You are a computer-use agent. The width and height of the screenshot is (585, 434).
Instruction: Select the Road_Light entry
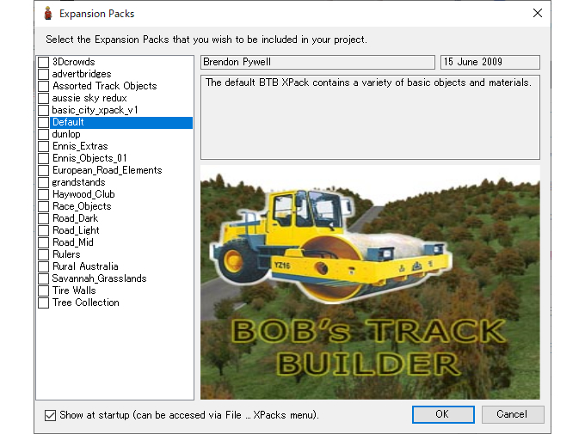76,230
